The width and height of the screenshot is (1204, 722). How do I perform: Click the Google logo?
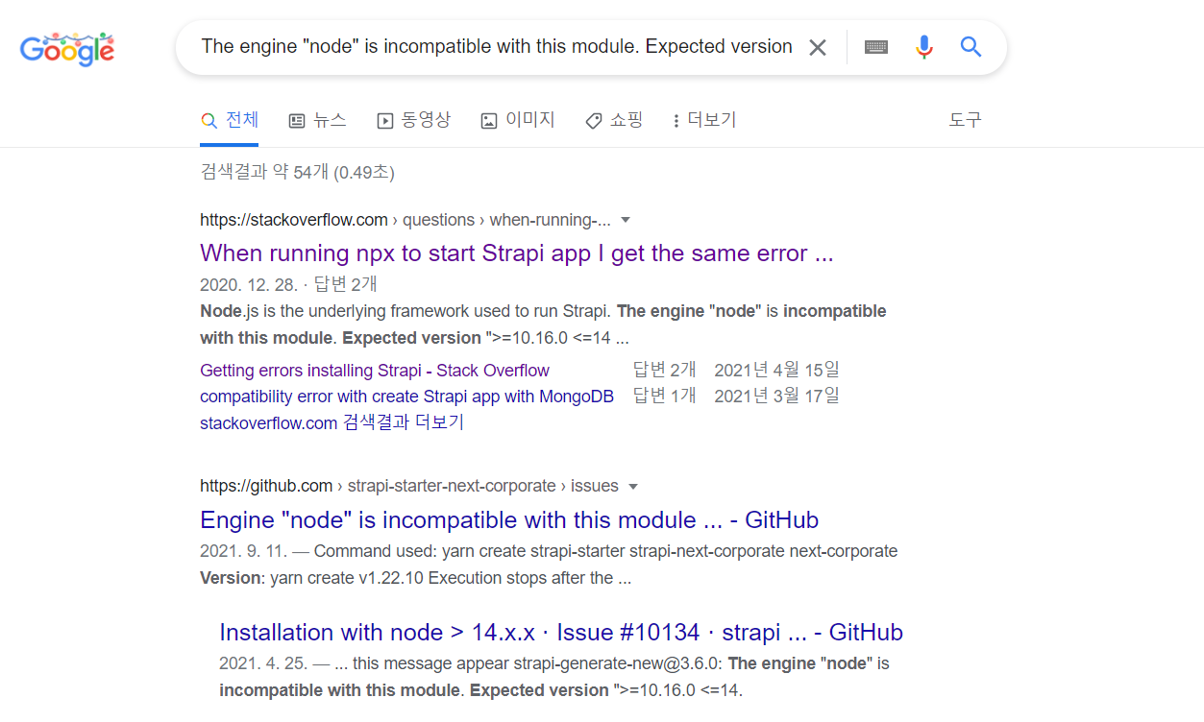click(67, 48)
